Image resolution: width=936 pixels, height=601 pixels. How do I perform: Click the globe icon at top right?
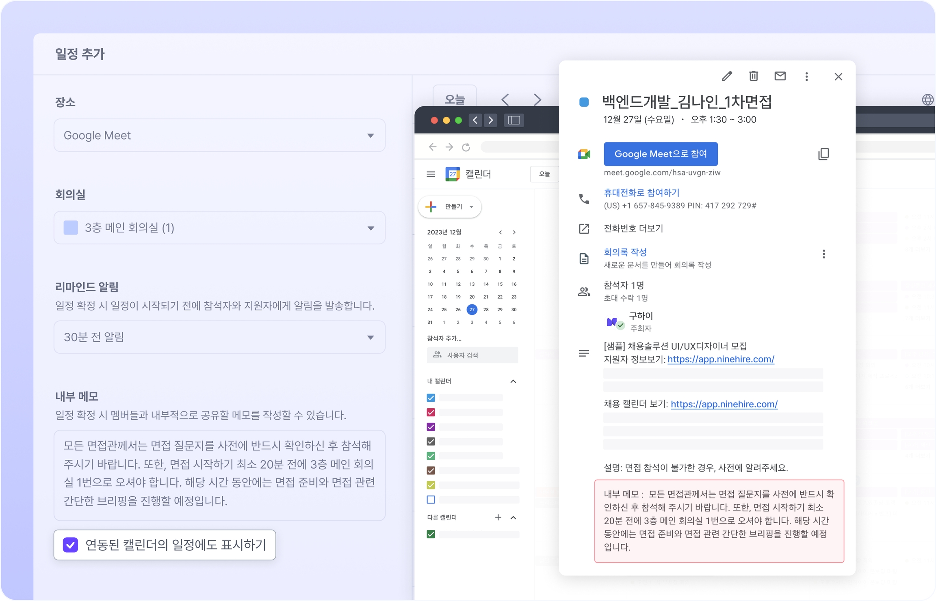(x=927, y=99)
